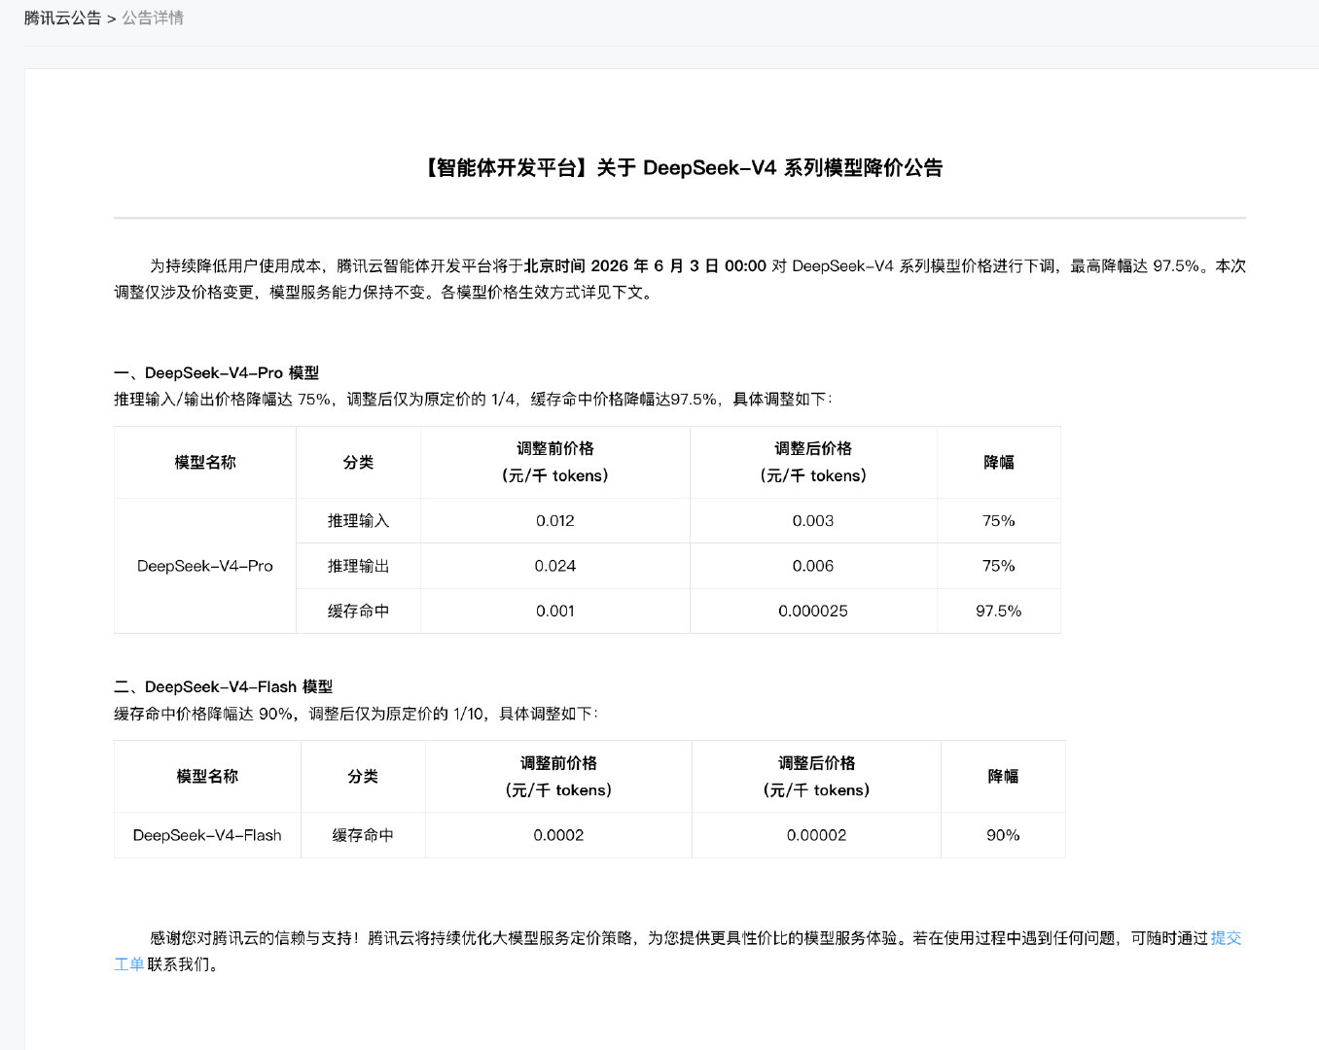The image size is (1319, 1050).
Task: Click the 分类 header in the Flash table
Action: (x=363, y=777)
